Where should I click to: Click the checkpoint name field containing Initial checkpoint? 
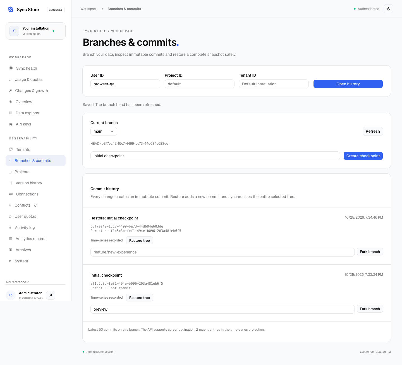(x=215, y=156)
